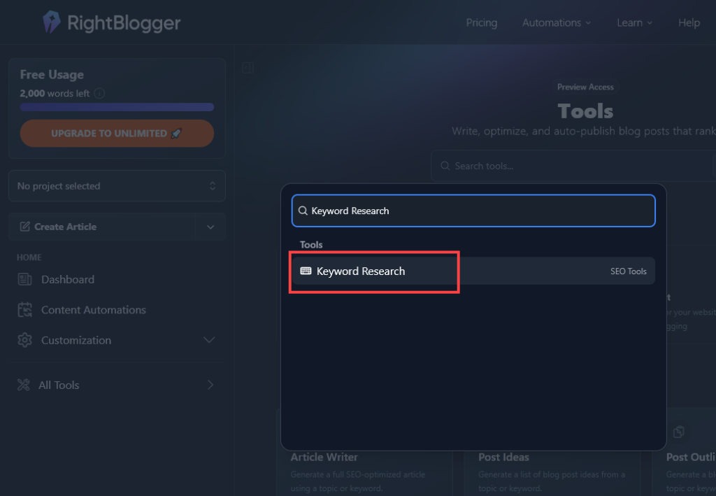Expand the Customization section chevron
716x496 pixels.
[x=208, y=340]
